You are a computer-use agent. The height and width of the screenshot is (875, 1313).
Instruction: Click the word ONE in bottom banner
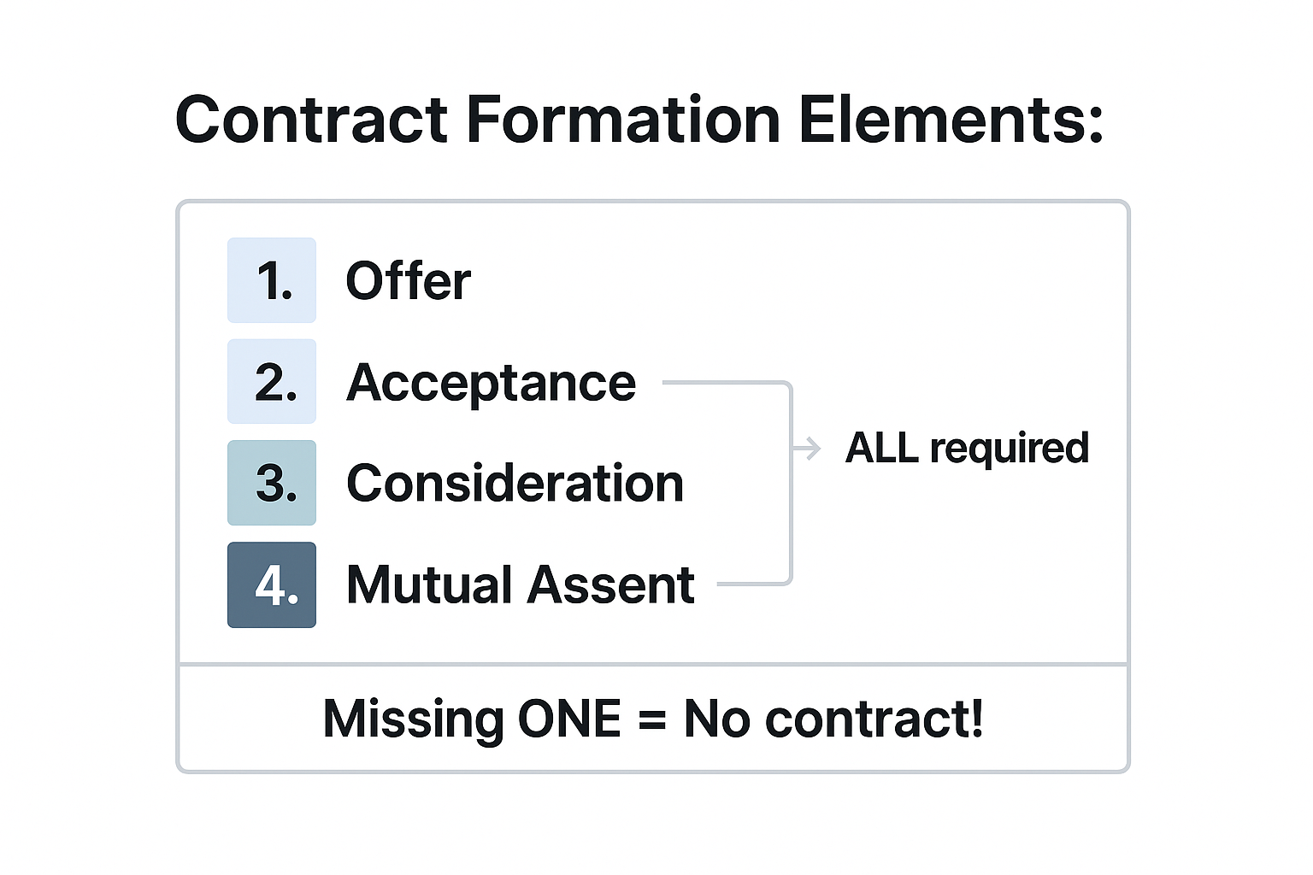point(569,719)
